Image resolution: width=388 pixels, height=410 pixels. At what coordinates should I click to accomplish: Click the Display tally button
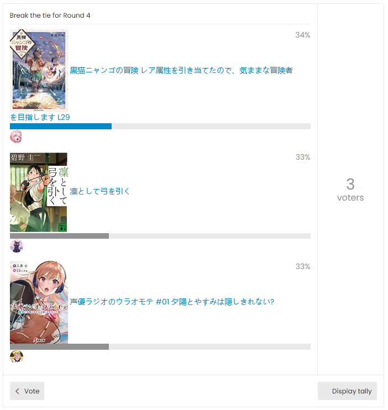tap(347, 391)
